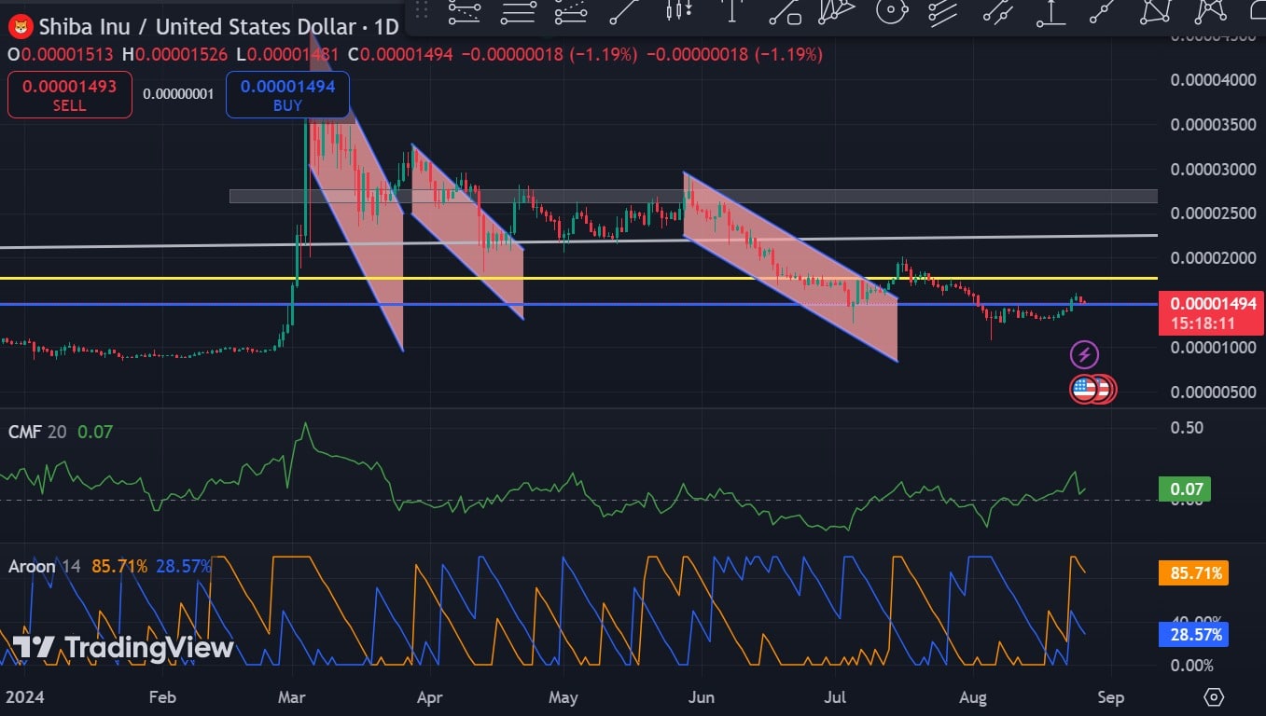Click the close price C0.00001494 in the header
1266x716 pixels.
click(398, 54)
